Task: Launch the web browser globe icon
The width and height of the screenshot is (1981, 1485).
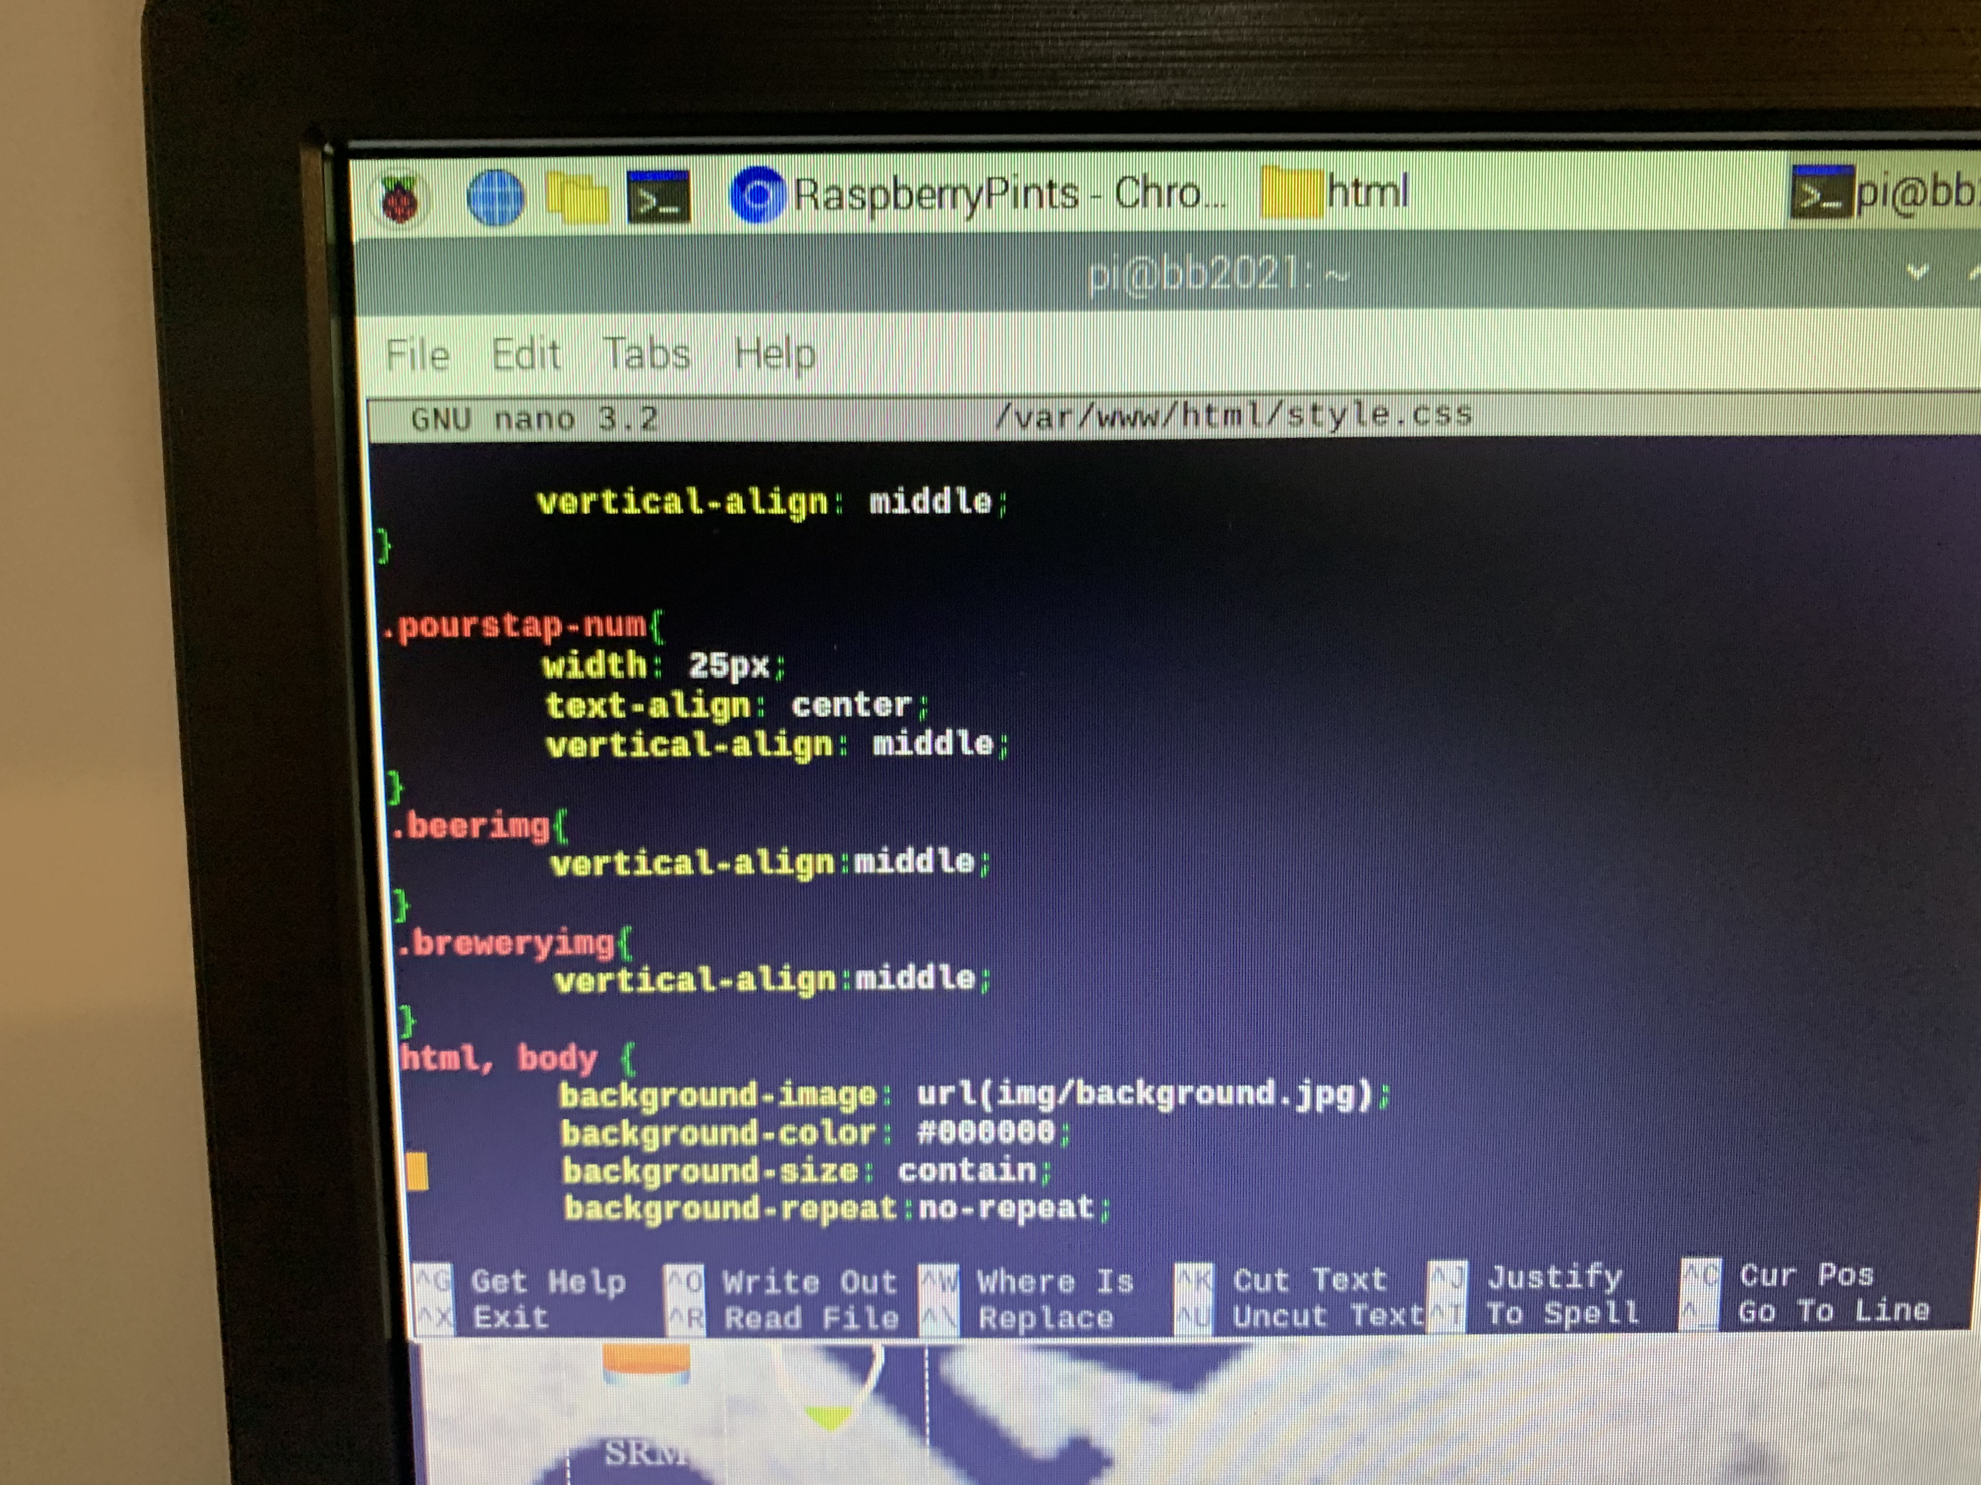Action: click(496, 197)
